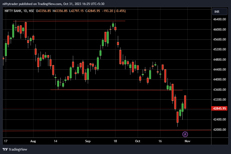Click the 42000.00 price axis label
The width and height of the screenshot is (231, 154).
click(x=219, y=129)
